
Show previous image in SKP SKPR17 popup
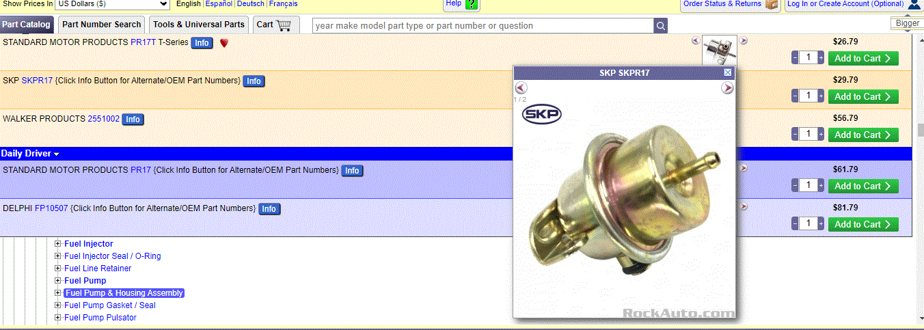point(521,87)
